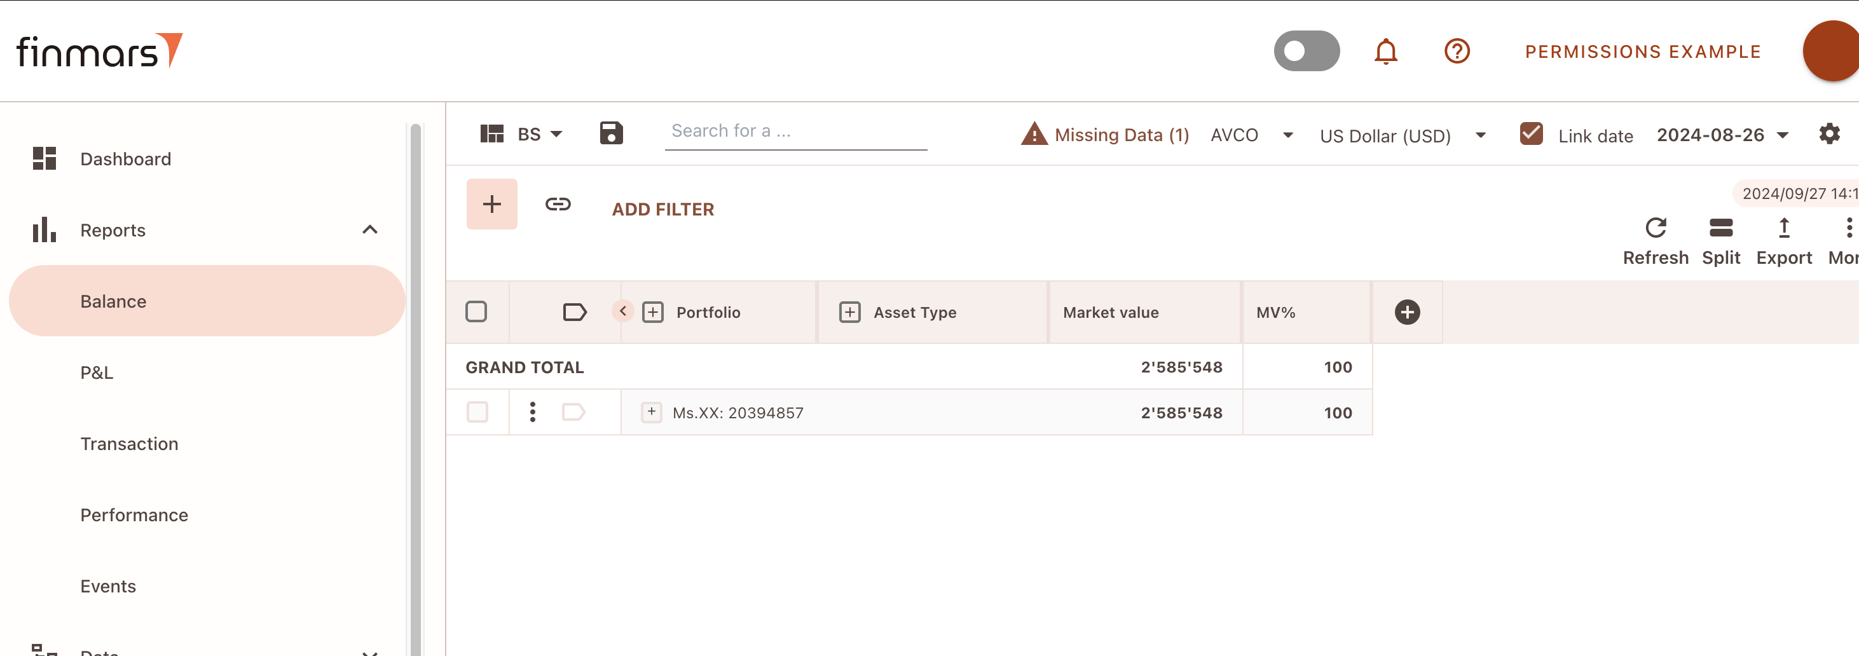Click ADD FILTER
Screen dimensions: 1859x656
(x=662, y=209)
